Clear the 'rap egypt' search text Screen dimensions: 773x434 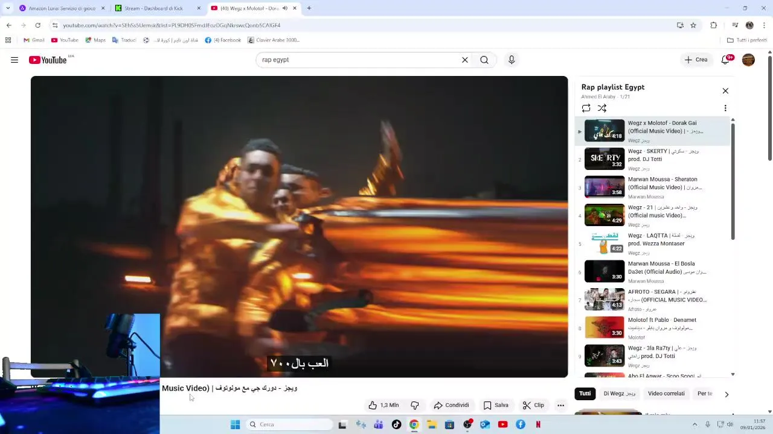point(465,60)
